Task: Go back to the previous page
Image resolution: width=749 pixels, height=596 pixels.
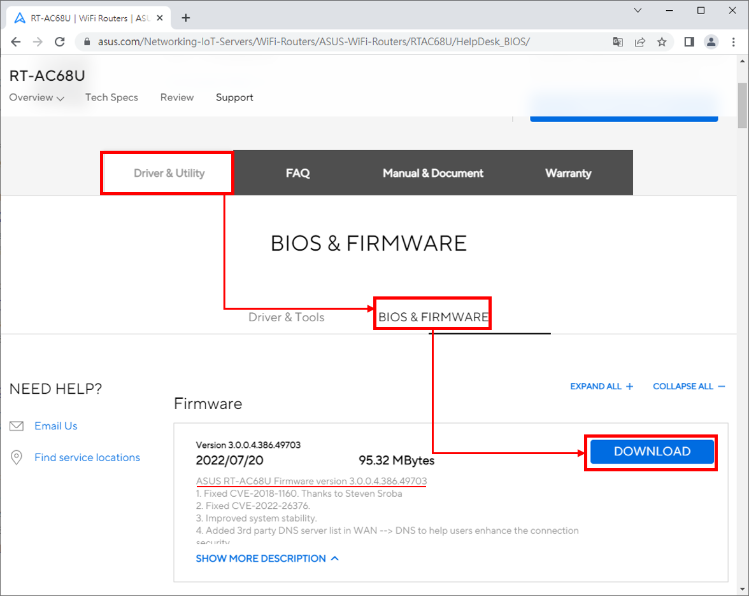Action: click(x=16, y=42)
